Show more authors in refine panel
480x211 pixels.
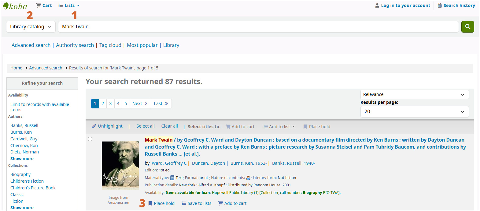coord(22,159)
